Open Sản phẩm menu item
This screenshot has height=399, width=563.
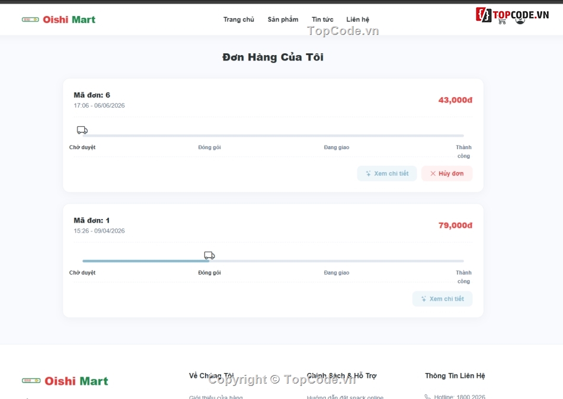pos(283,20)
